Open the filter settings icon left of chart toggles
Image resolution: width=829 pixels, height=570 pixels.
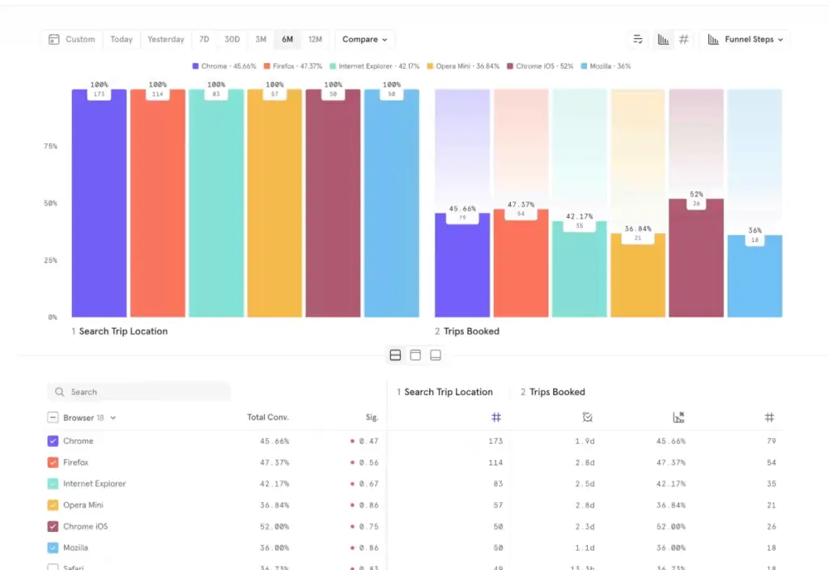(x=637, y=38)
